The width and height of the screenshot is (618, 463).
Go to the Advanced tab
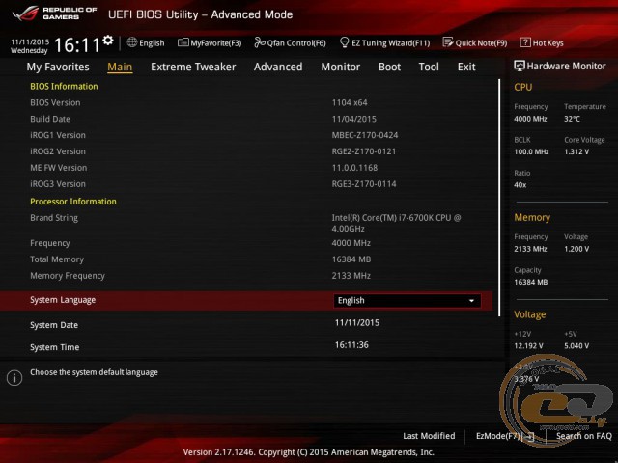point(278,67)
